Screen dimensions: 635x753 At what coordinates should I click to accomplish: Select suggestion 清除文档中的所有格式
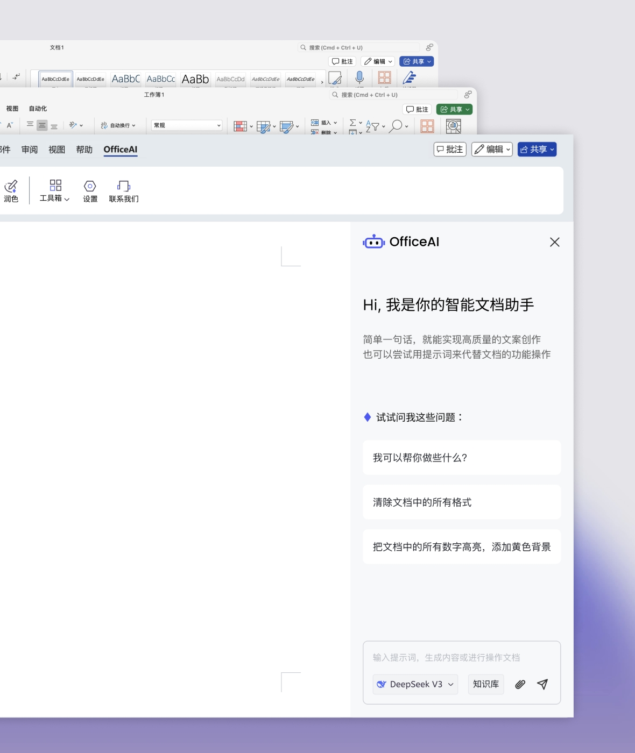(x=461, y=502)
